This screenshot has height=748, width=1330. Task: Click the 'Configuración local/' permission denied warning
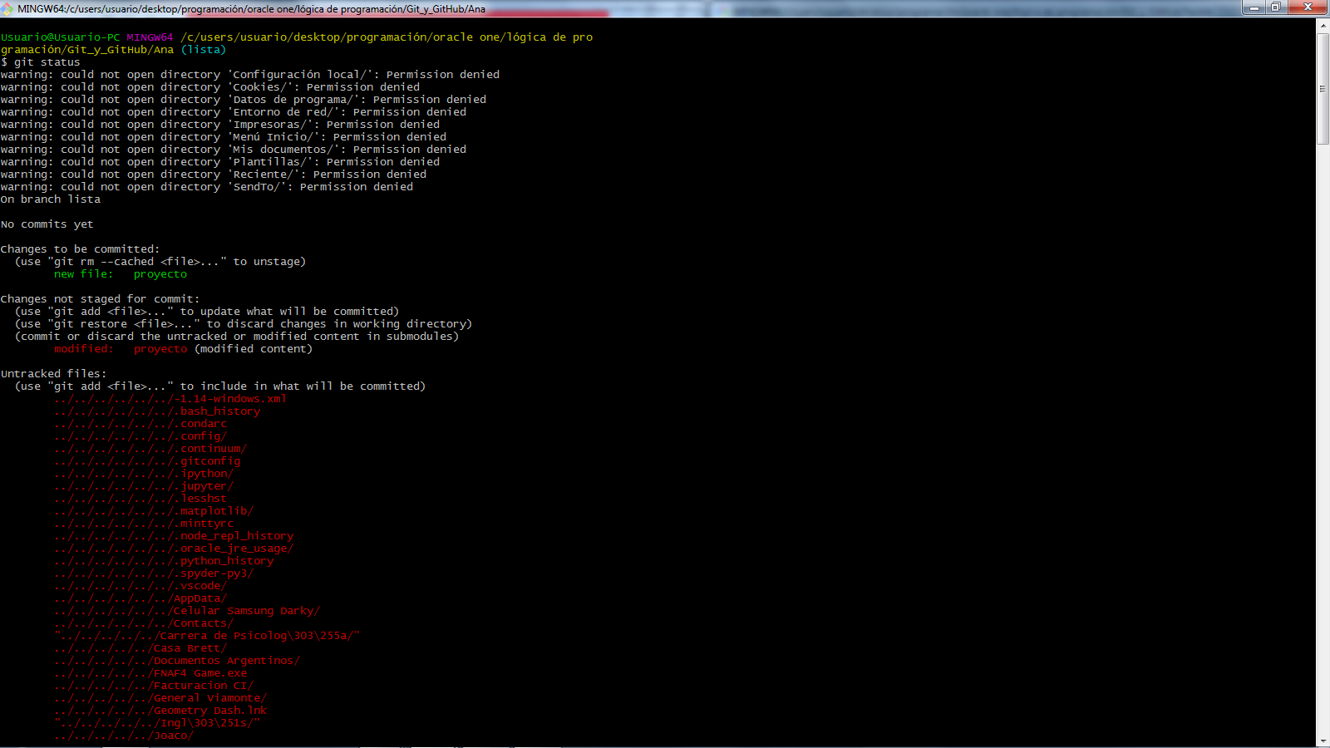(250, 75)
